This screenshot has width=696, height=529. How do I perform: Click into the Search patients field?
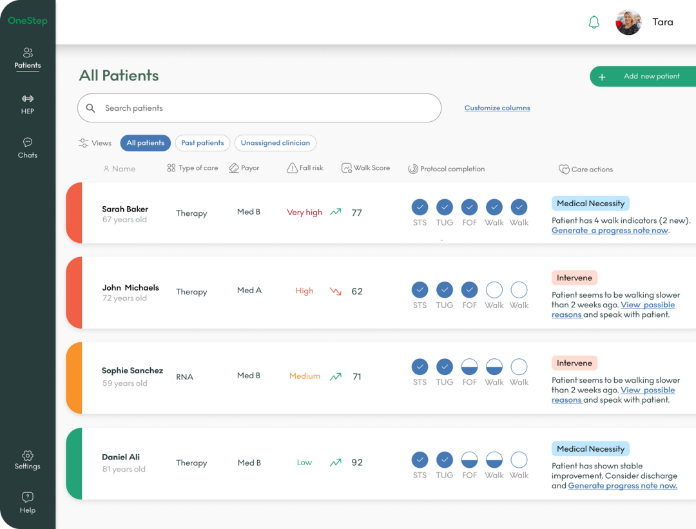point(259,108)
